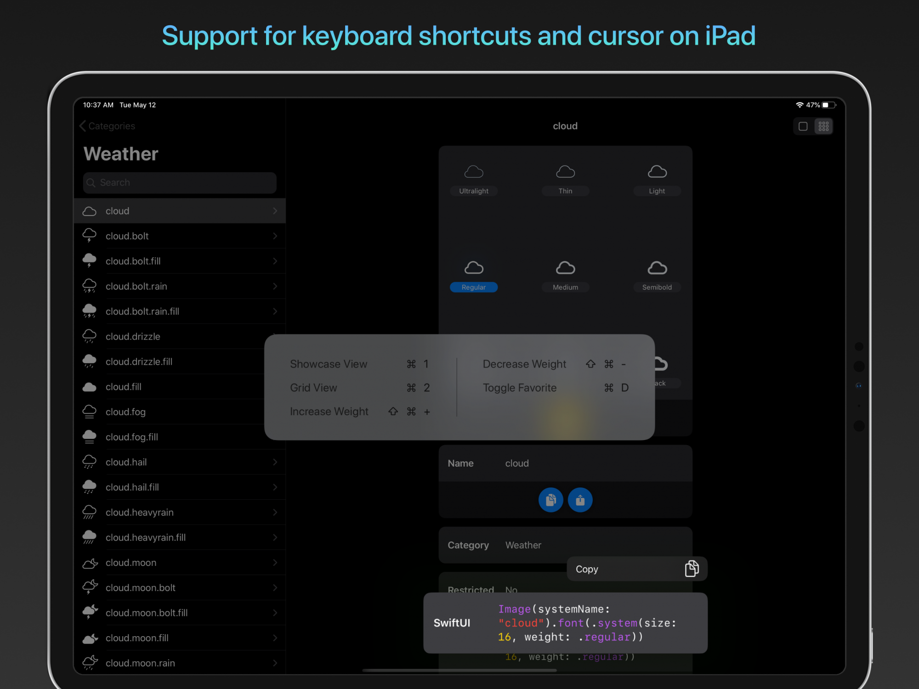
Task: Click the Copy button in popover
Action: coord(635,568)
